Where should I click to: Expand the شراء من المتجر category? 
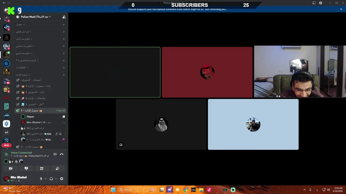coord(24,32)
